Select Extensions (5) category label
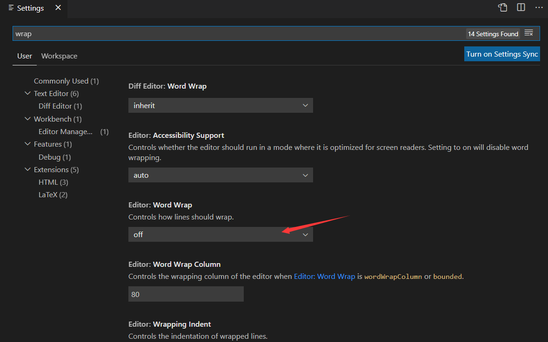The height and width of the screenshot is (342, 548). (x=56, y=169)
